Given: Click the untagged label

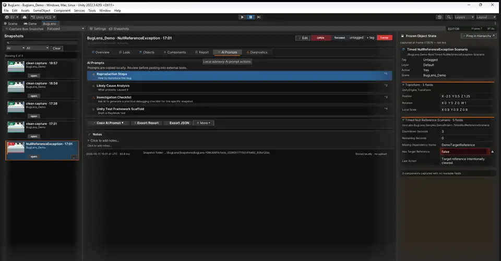Looking at the screenshot, I should pyautogui.click(x=356, y=38).
